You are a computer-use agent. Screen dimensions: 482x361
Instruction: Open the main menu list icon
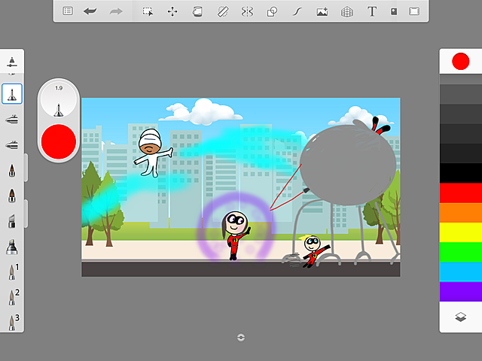(68, 11)
